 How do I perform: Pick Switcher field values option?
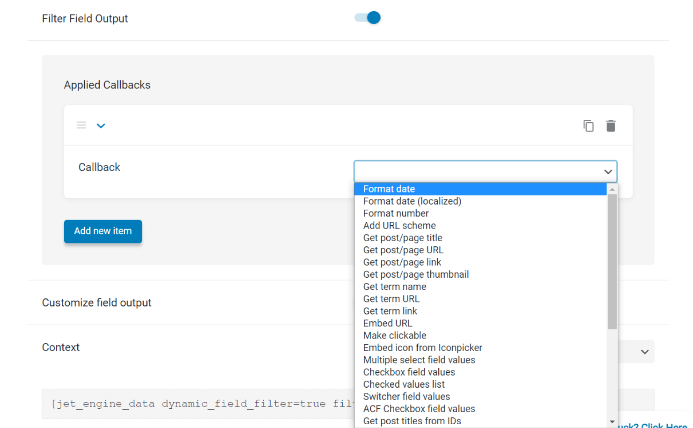tap(480, 396)
